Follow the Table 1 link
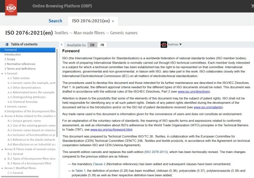 coord(80,171)
